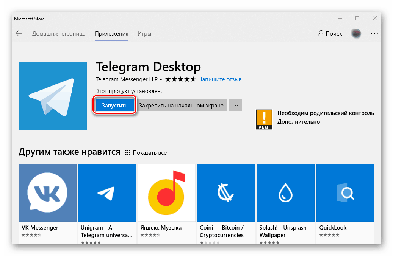Click the Необходим родительский контроль text
The height and width of the screenshot is (256, 393).
point(326,113)
